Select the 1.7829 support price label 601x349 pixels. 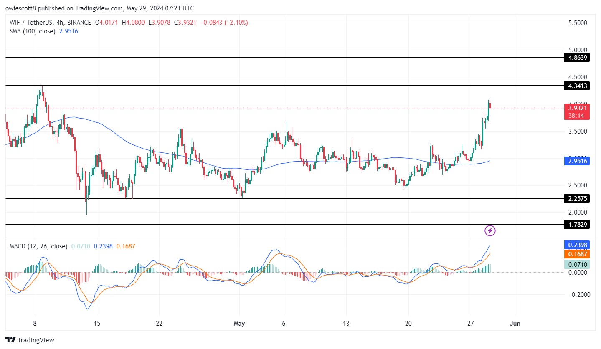576,225
